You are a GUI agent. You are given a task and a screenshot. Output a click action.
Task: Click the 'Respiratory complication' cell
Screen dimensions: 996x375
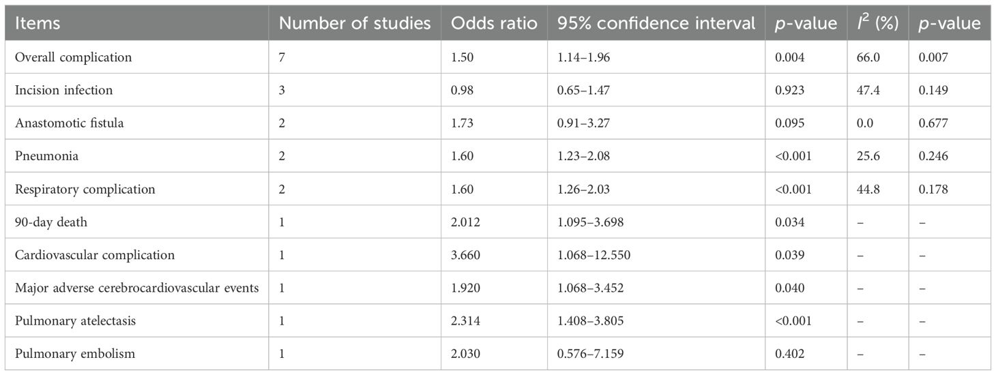coord(85,189)
